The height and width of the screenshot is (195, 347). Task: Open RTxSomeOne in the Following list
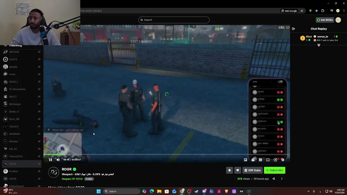[x=22, y=89]
